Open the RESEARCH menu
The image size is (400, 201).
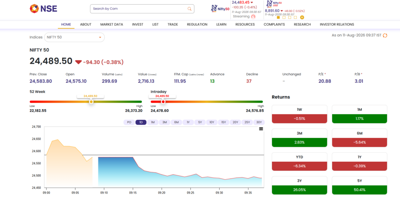click(x=302, y=24)
